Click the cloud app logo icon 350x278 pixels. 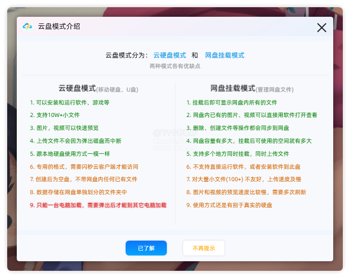click(27, 26)
